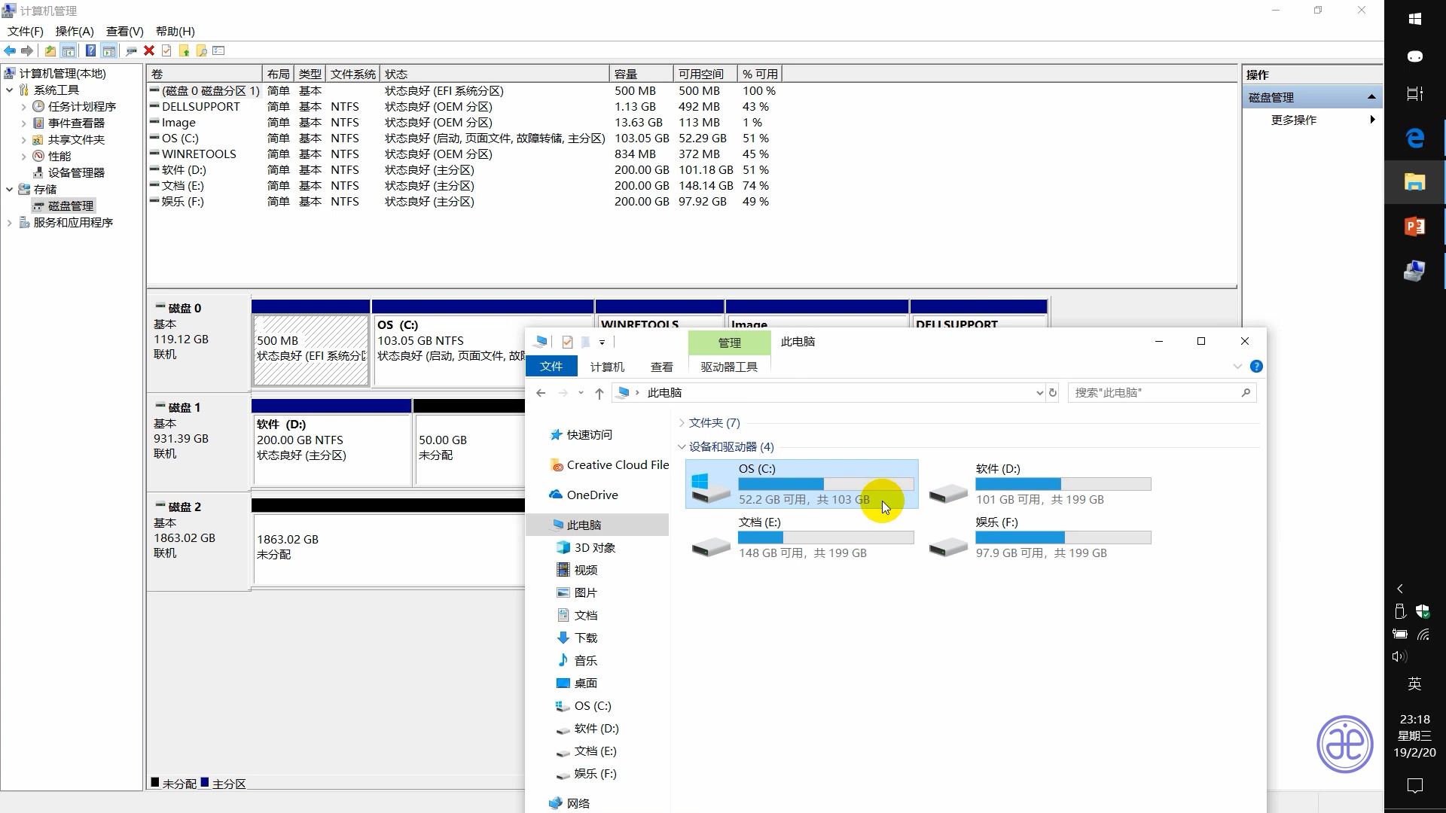Collapse the 磁盘管理 actions section arrow
The image size is (1446, 813).
(x=1371, y=97)
